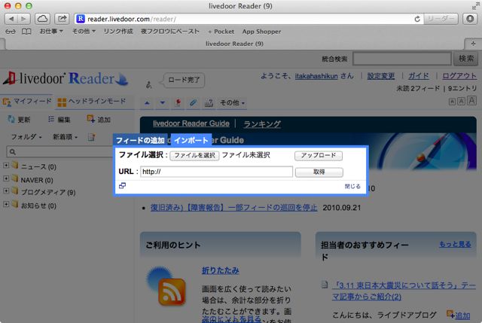Select the medium font size icon
Screen dimensions: 482x323
click(462, 101)
